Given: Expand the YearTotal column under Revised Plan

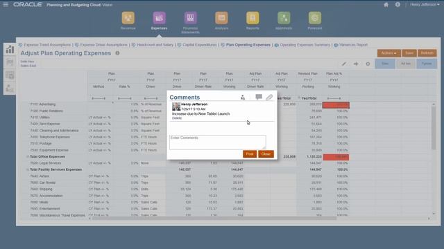Looking at the screenshot, I should click(x=299, y=98).
